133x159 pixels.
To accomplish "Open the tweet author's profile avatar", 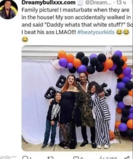I will 9,10.
